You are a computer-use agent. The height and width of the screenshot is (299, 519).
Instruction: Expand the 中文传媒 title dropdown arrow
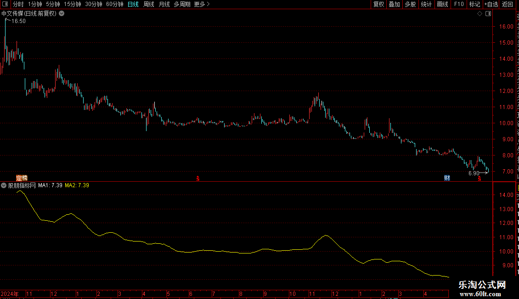[62, 14]
